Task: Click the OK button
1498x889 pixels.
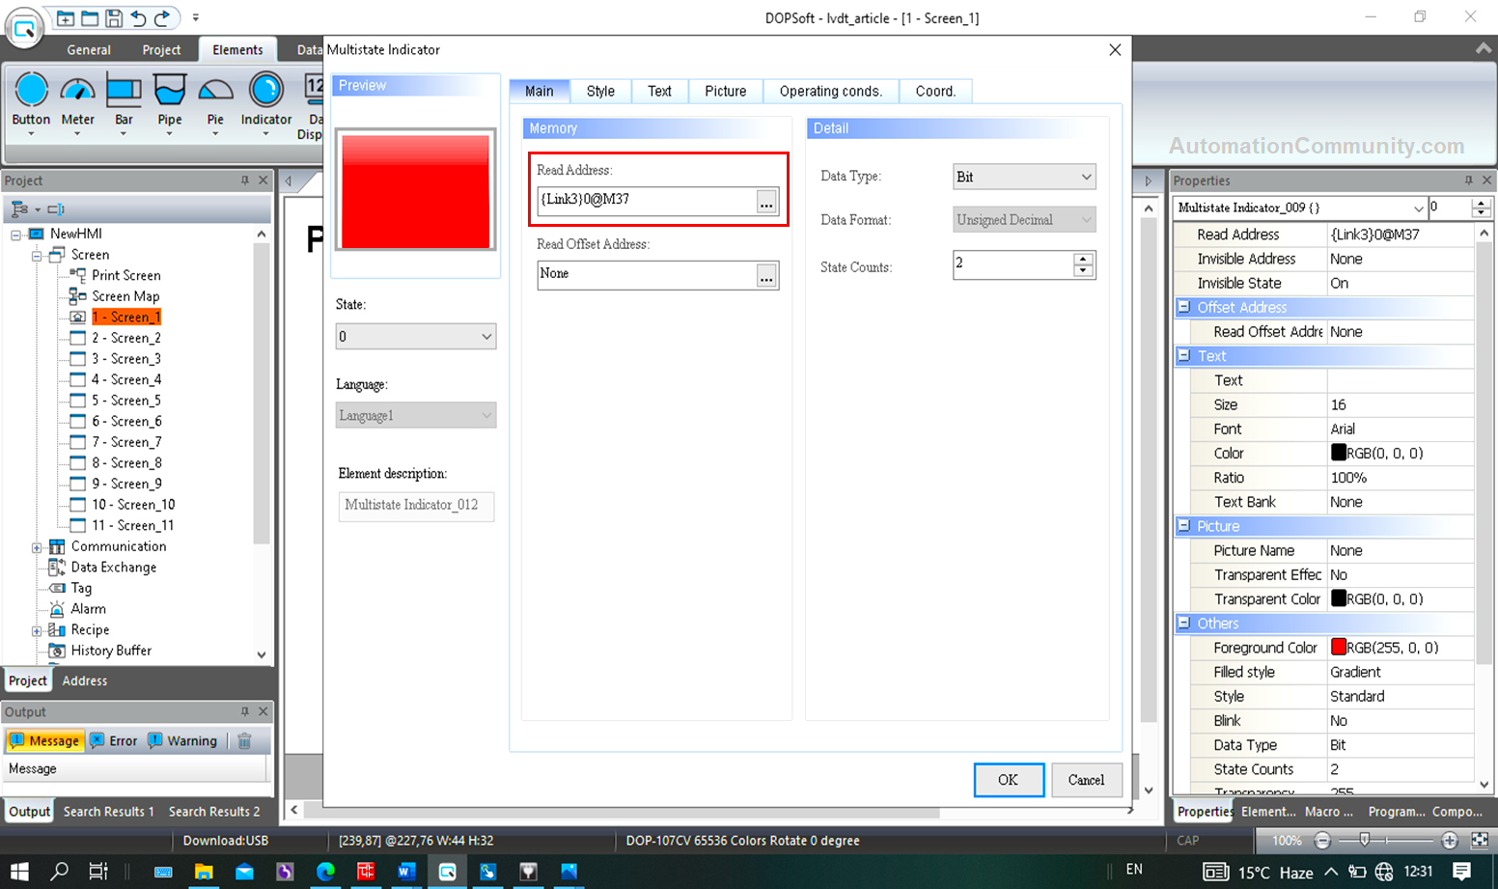Action: 1008,780
